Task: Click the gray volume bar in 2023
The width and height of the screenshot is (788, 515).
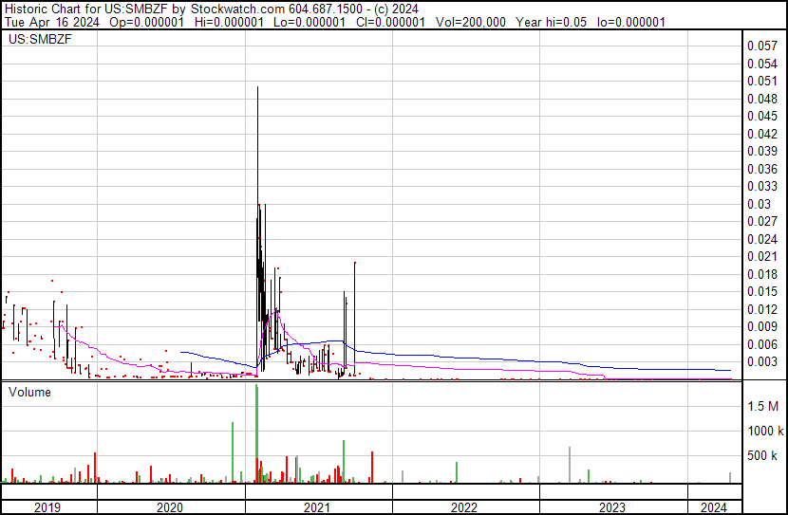Action: point(570,465)
